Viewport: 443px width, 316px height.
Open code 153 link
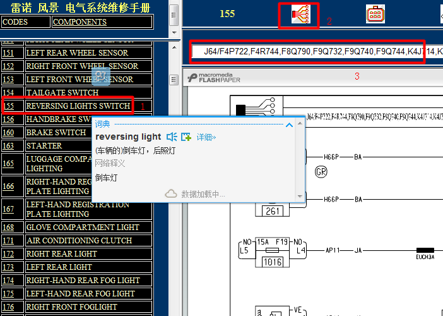tap(8, 80)
